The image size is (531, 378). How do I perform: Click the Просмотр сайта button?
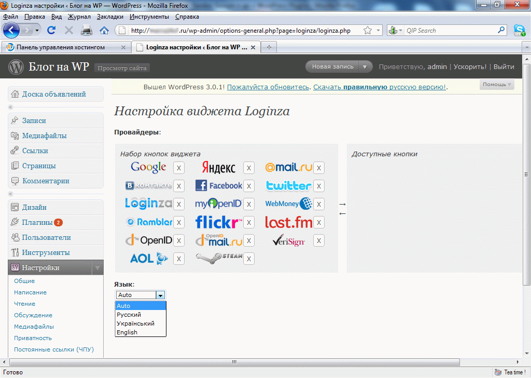(122, 68)
